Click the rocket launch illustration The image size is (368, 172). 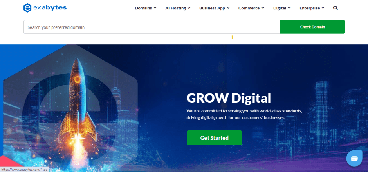coord(77,112)
